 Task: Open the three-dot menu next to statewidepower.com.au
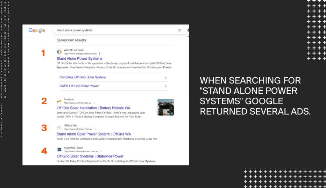tap(101, 151)
